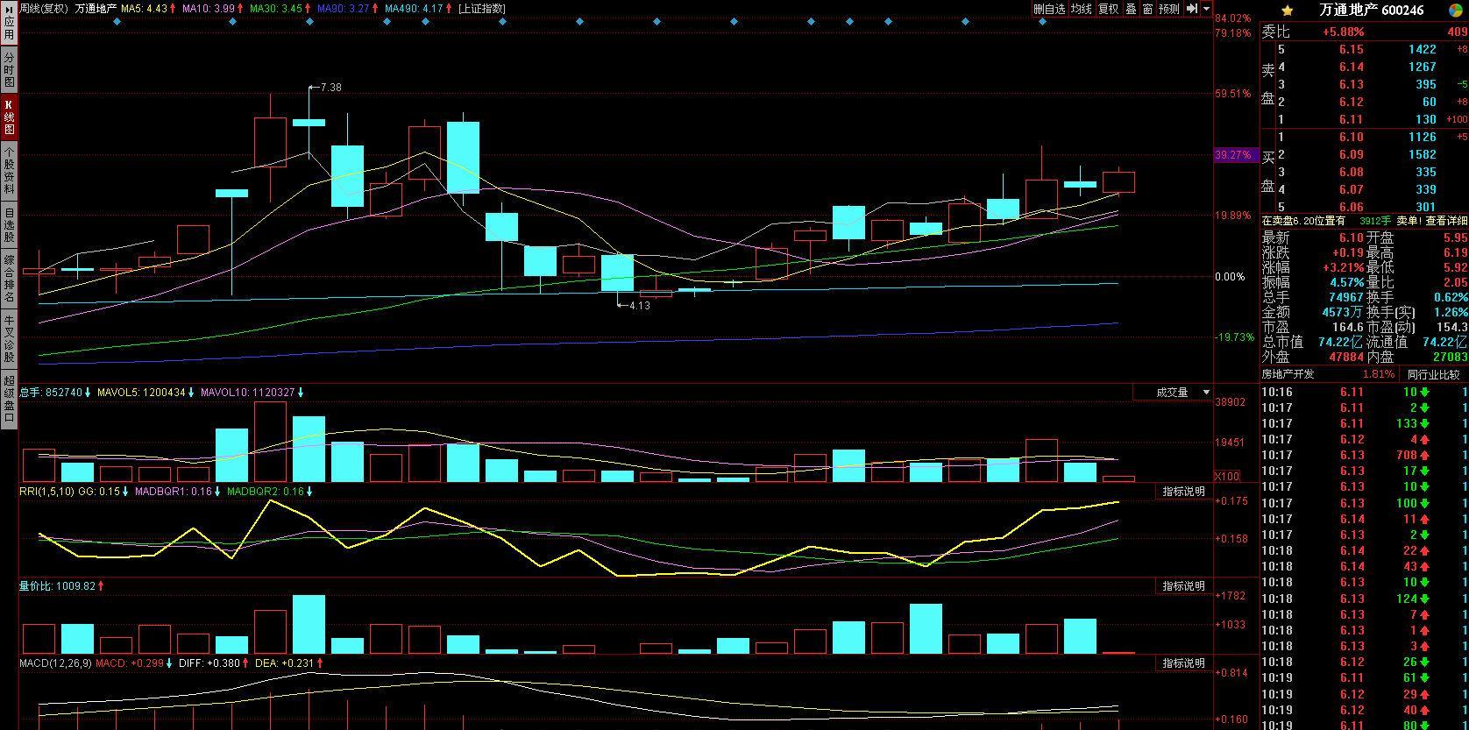Open 指标说明 for the 量价比 indicator
Screen dimensions: 1469x730
point(1183,586)
